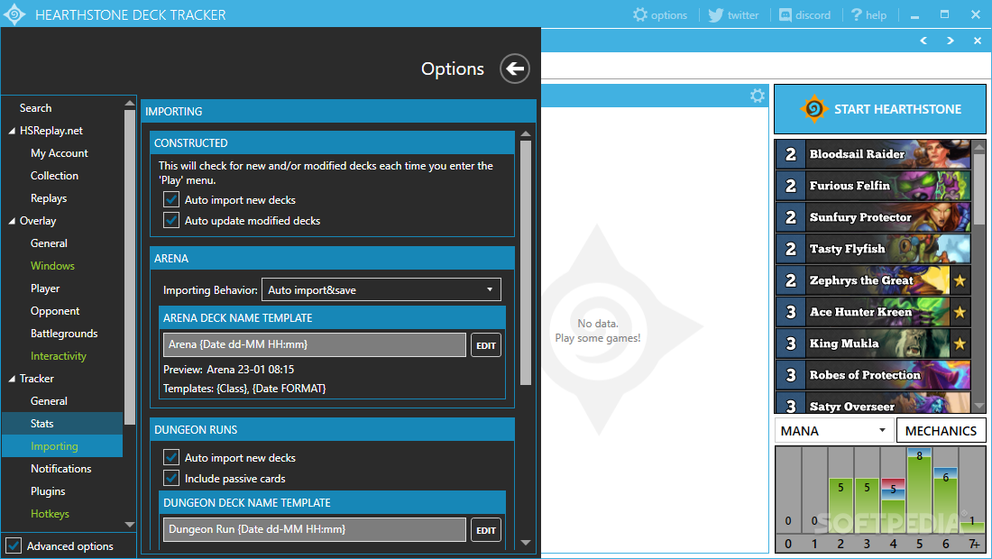The image size is (992, 559).
Task: Click the deck list scrollbar thumb
Action: coord(979,188)
